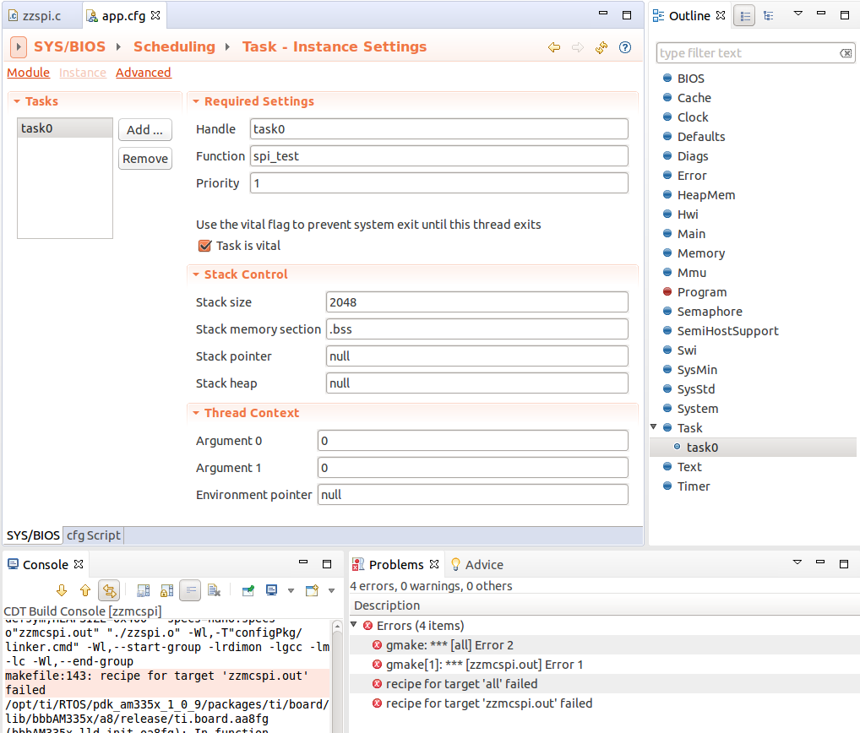
Task: Click the Remove task button
Action: tap(144, 159)
